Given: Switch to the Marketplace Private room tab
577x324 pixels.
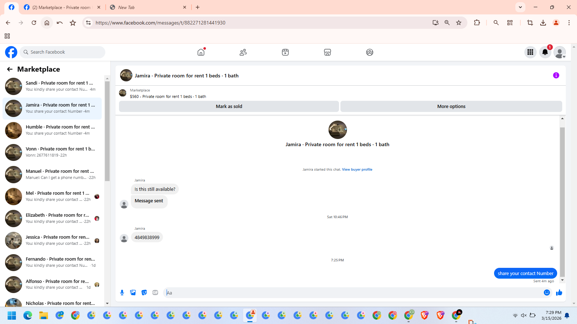Looking at the screenshot, I should click(61, 7).
